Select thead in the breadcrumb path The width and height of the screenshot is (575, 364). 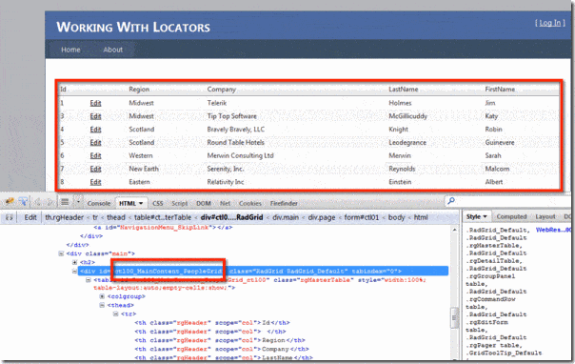(x=116, y=217)
